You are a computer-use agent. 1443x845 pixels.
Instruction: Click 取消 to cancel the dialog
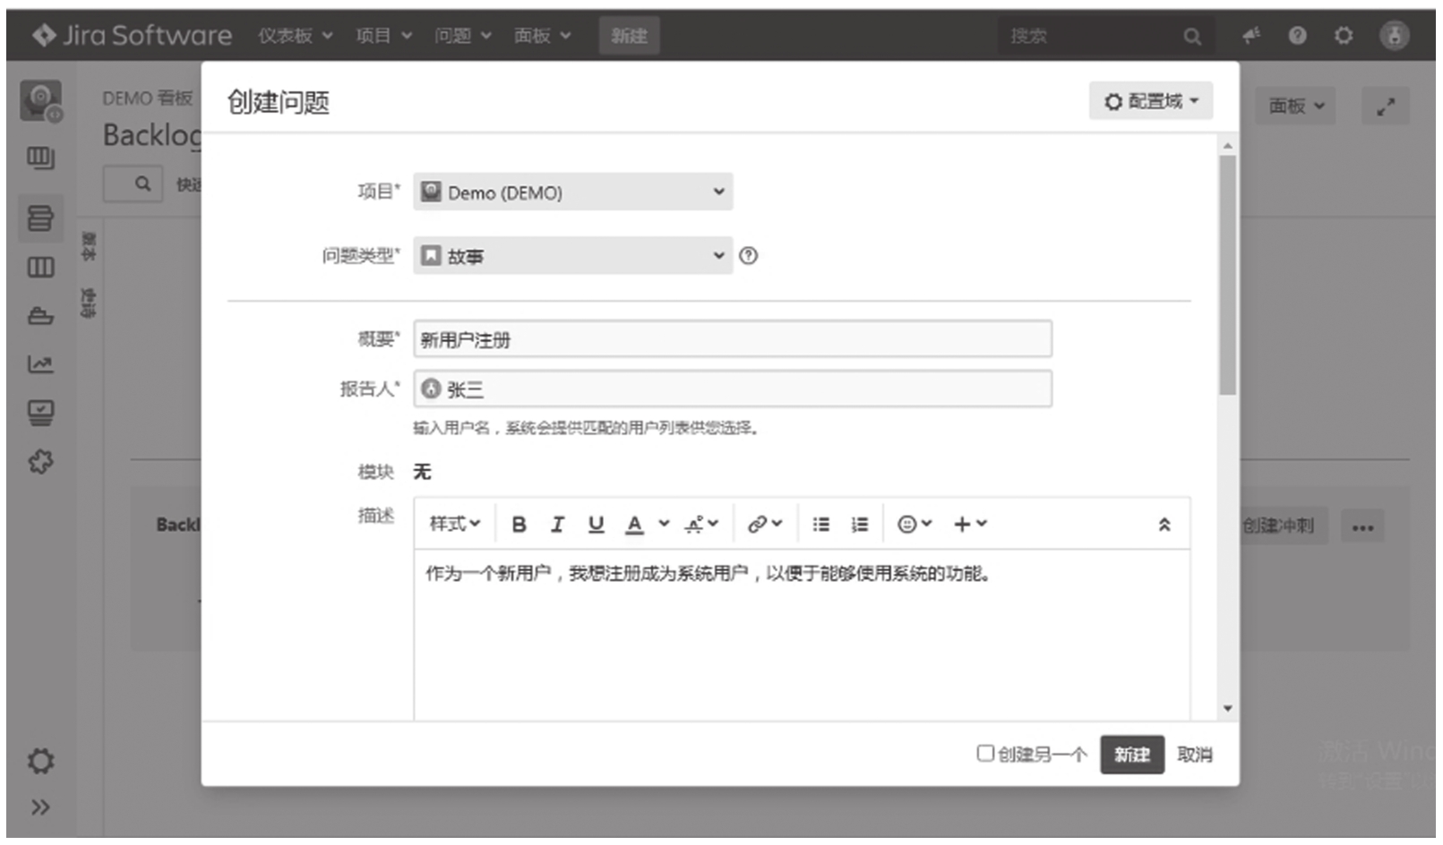tap(1195, 755)
